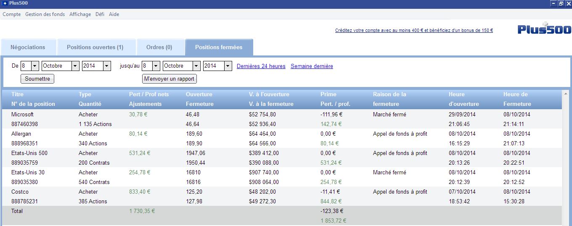572x226 pixels.
Task: Expand the end month Octobre dropdown
Action: pyautogui.click(x=196, y=66)
